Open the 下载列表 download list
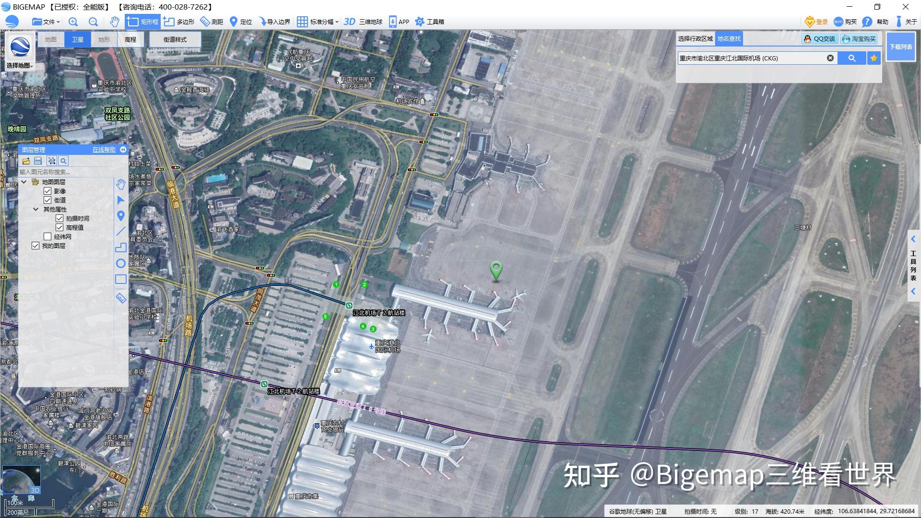Screen dimensions: 921x518 click(901, 47)
